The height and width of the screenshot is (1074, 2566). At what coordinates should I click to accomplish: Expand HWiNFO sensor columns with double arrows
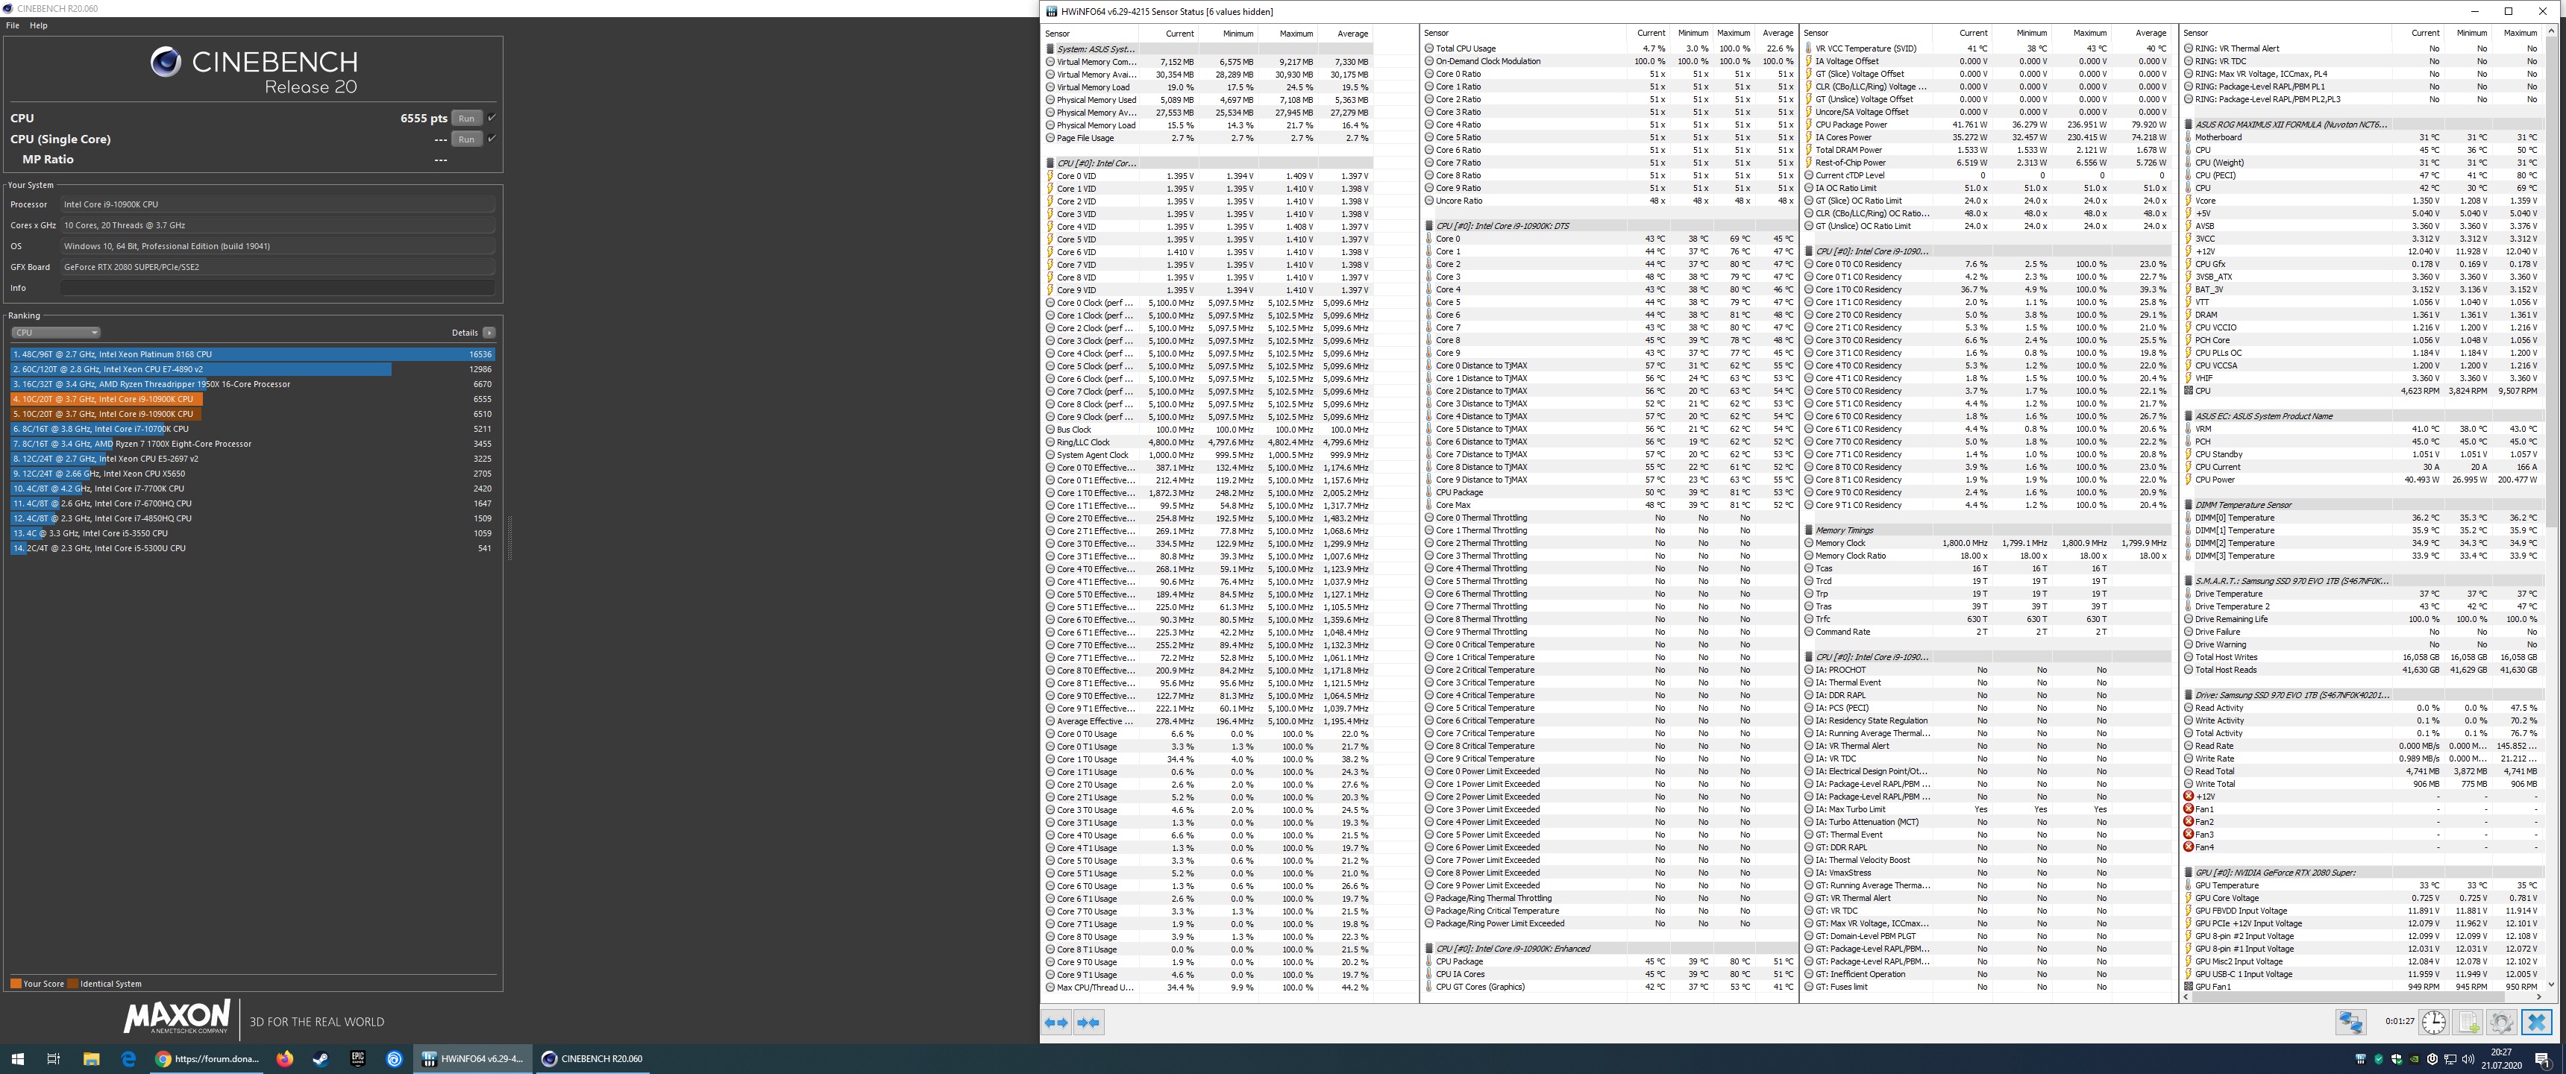[1056, 1021]
